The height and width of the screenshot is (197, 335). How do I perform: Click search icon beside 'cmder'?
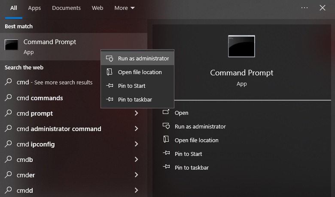[x=8, y=175]
